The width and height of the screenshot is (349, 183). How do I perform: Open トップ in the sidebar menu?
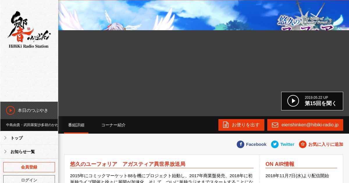coord(29,138)
